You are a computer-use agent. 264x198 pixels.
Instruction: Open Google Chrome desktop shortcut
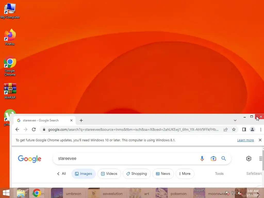click(x=10, y=66)
